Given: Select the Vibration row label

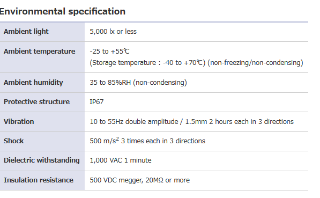Looking at the screenshot, I should (x=19, y=122).
